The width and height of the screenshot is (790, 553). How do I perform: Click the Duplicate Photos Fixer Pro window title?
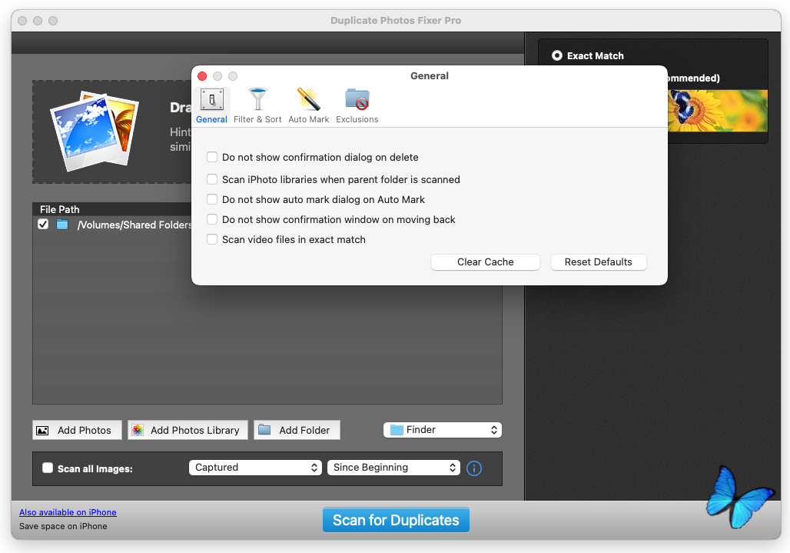click(396, 21)
